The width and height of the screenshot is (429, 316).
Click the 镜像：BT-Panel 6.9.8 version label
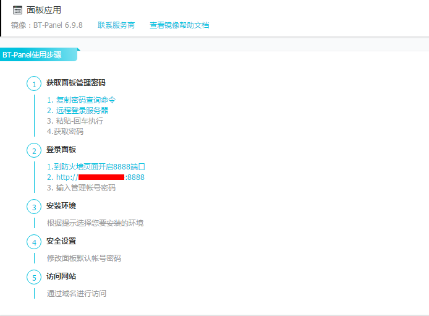click(47, 25)
